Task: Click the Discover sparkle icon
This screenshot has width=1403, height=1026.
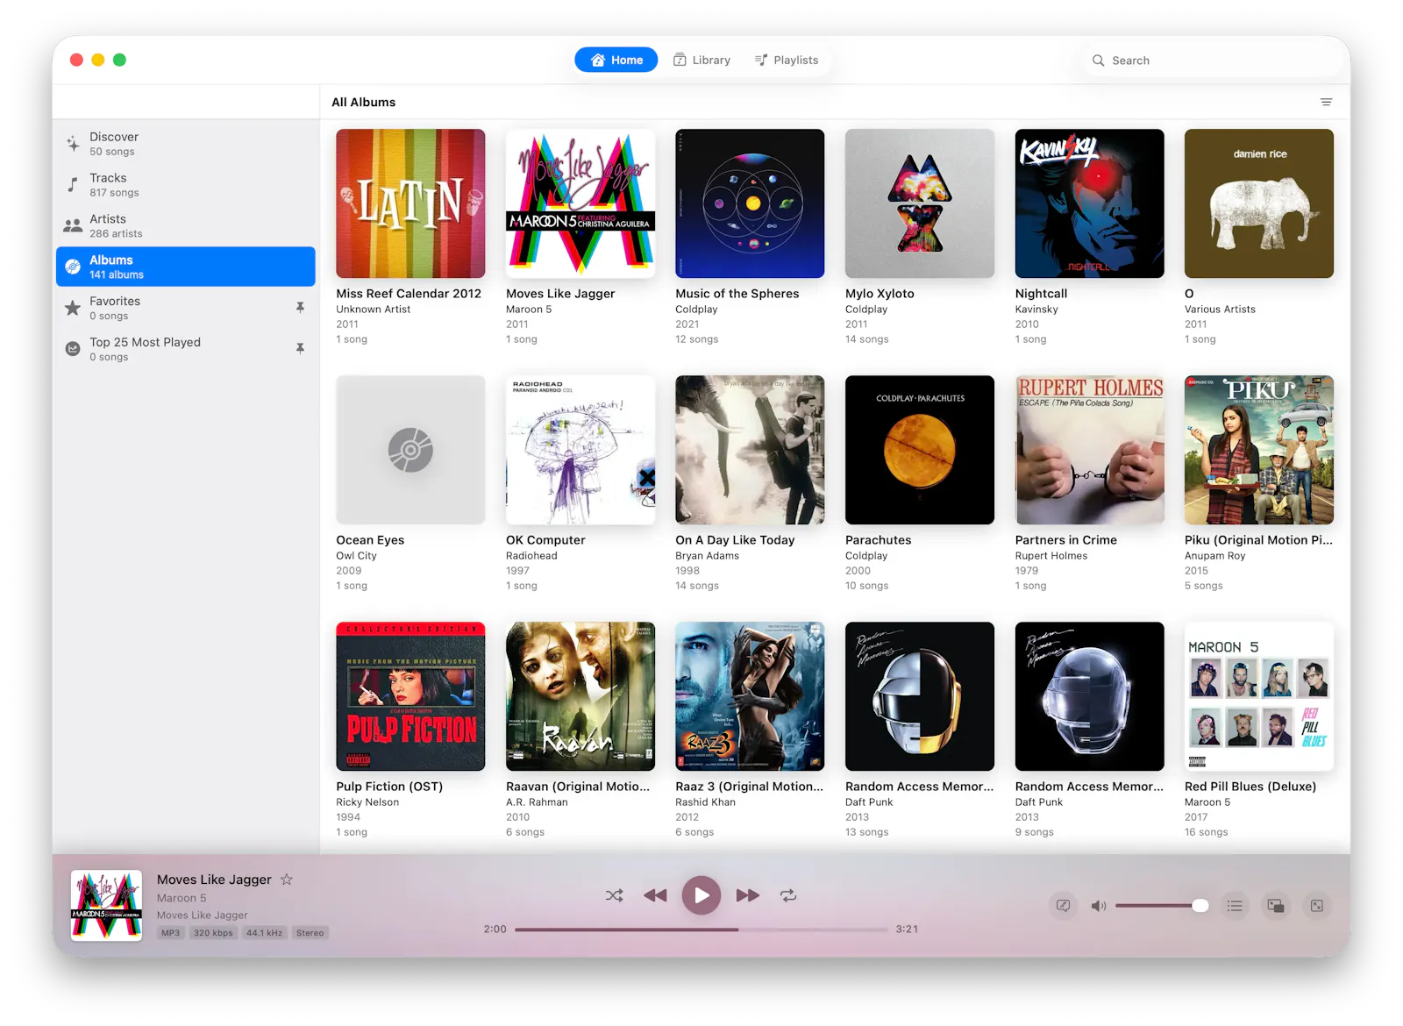Action: coord(73,144)
